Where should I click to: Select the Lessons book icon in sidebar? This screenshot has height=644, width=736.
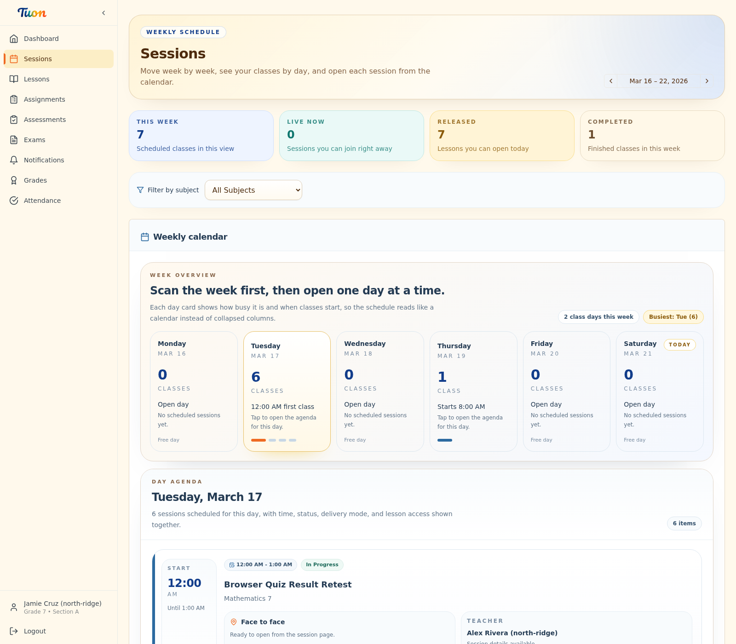(x=14, y=79)
